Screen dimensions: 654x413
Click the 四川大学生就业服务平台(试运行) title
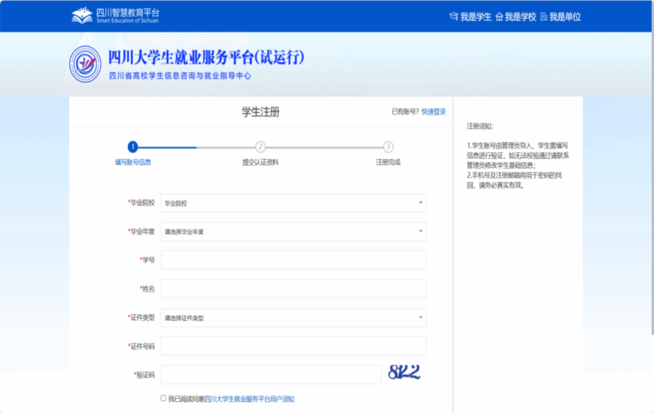click(x=206, y=57)
